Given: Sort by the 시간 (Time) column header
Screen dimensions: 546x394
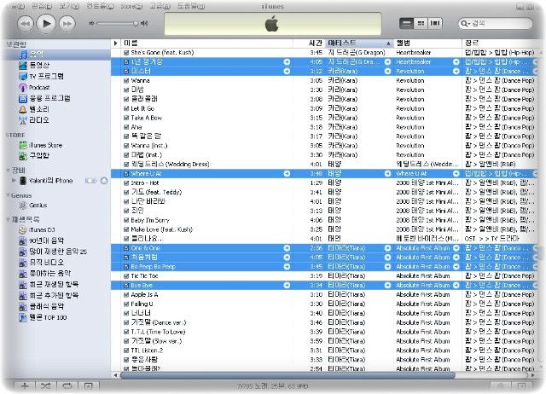Looking at the screenshot, I should coord(309,43).
